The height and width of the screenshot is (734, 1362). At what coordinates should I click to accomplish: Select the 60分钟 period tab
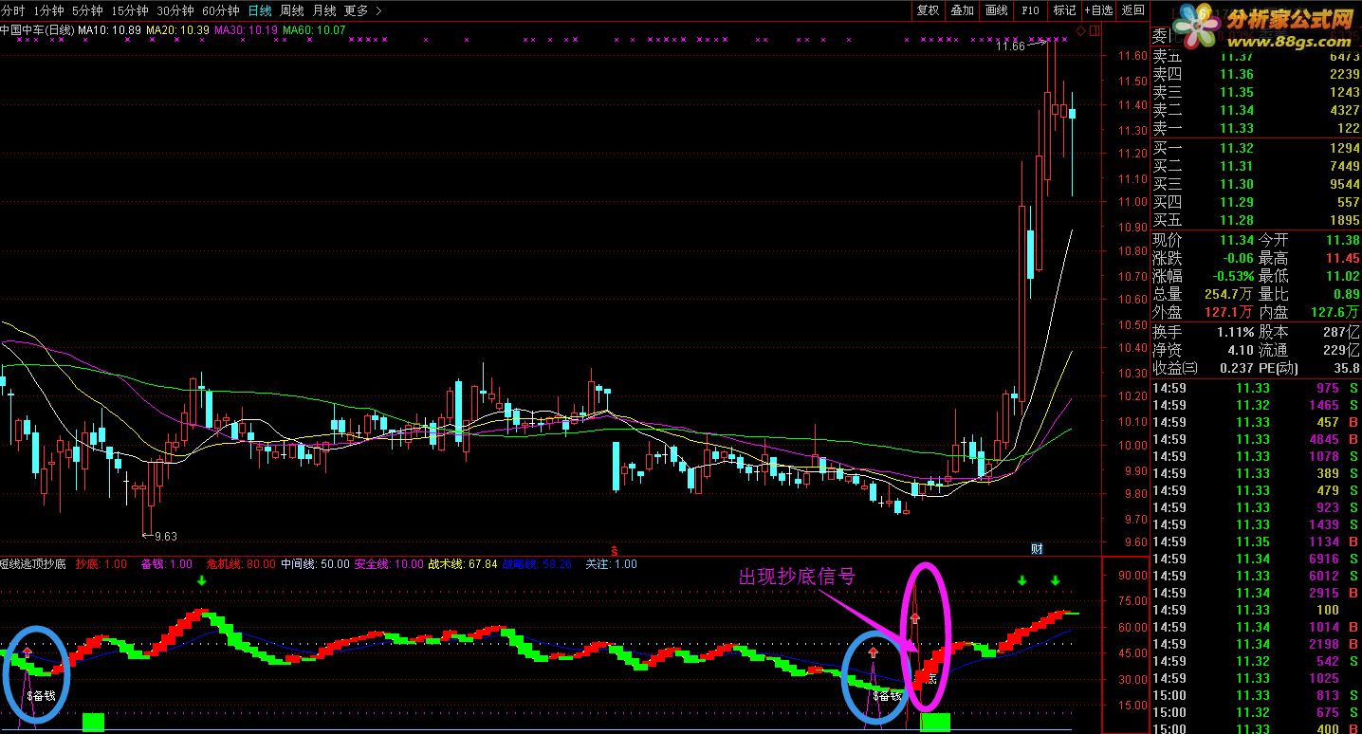pyautogui.click(x=221, y=10)
